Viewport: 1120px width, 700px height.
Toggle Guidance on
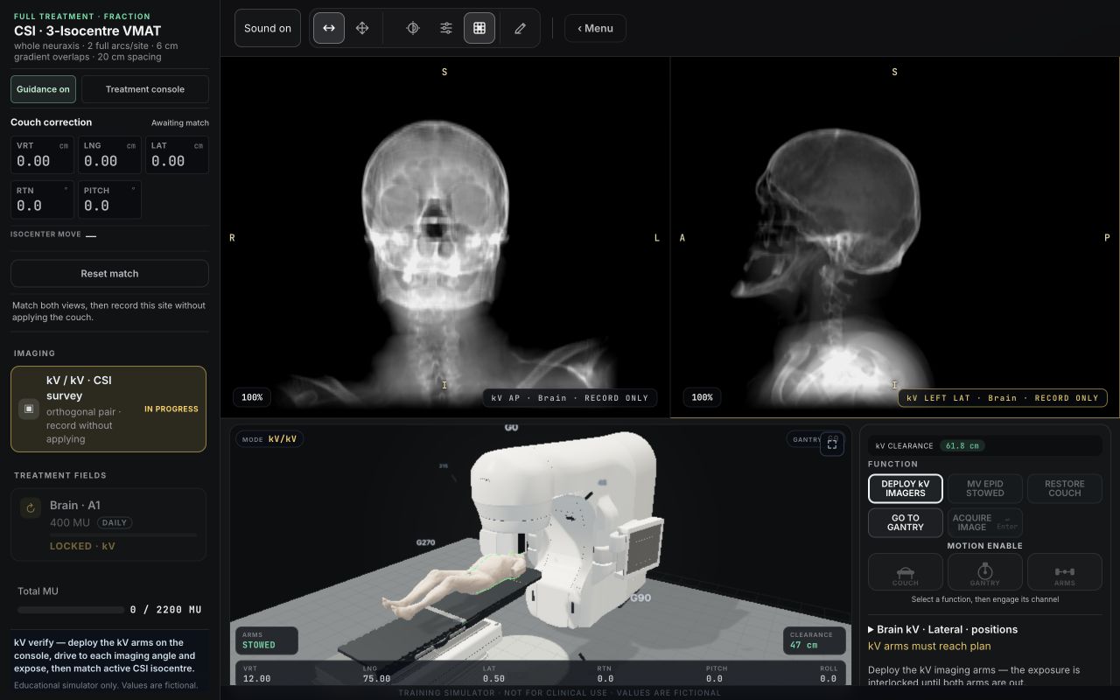coord(44,89)
